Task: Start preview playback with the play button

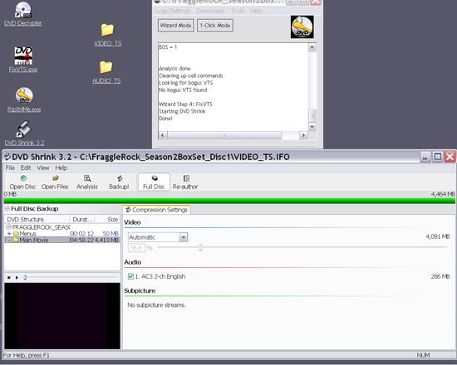Action: [17, 278]
